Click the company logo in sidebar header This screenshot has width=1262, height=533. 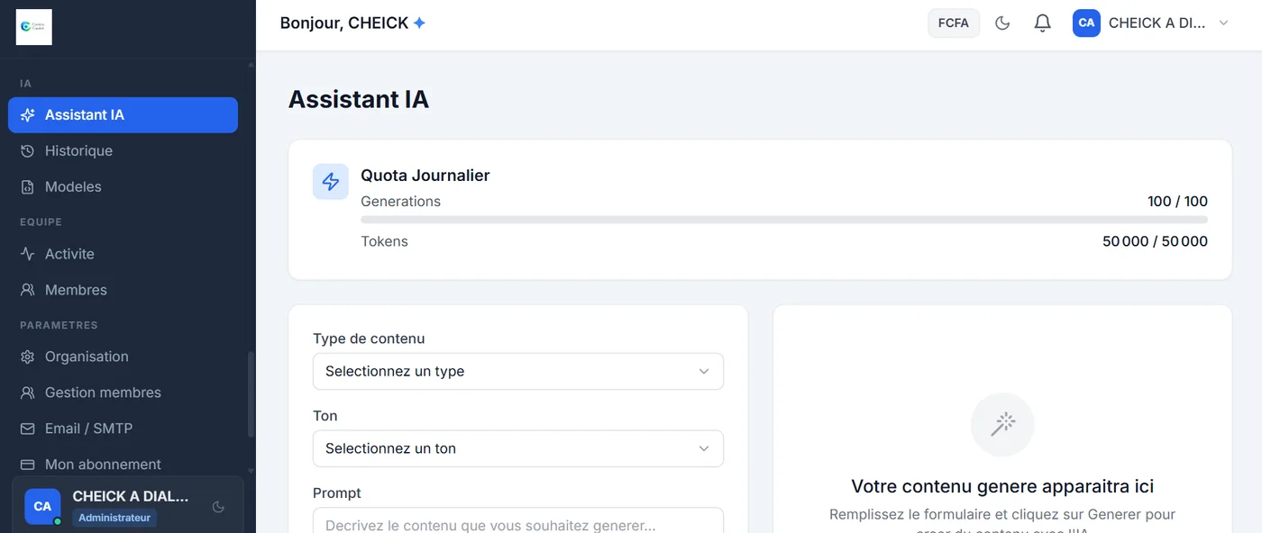[x=34, y=27]
